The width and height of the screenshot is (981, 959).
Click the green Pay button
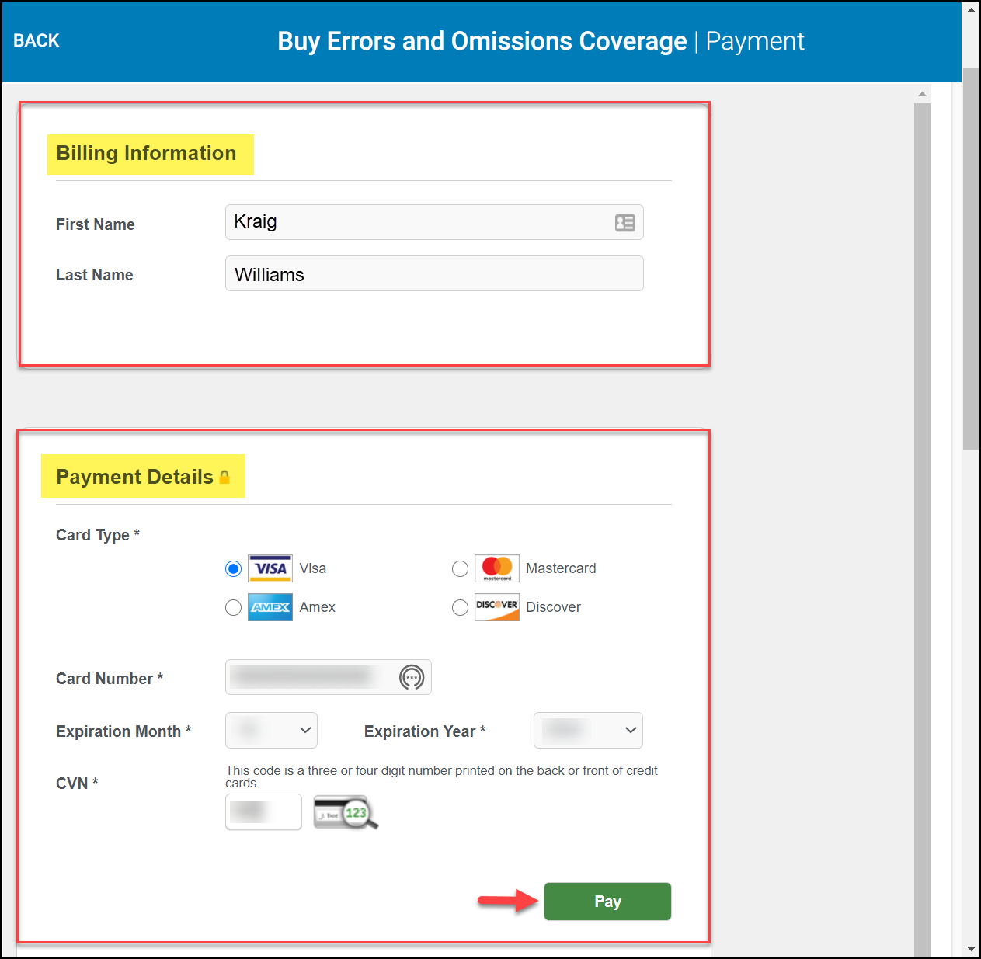[607, 902]
